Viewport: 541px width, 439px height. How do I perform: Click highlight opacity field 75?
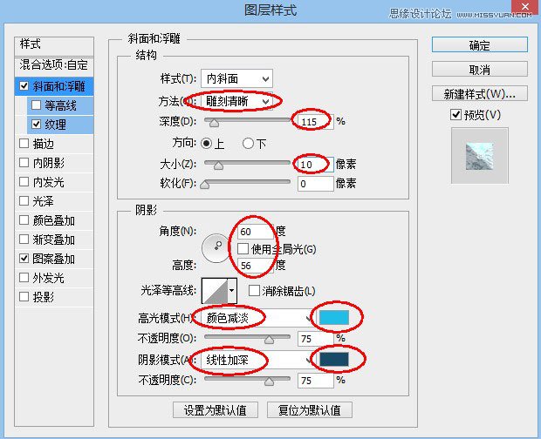point(315,339)
